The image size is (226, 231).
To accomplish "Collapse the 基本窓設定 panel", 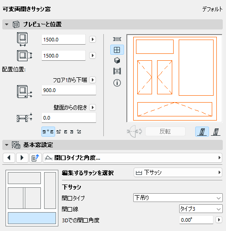I will click(x=6, y=145).
